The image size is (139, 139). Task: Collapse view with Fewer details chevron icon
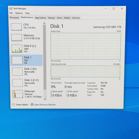click(x=13, y=105)
